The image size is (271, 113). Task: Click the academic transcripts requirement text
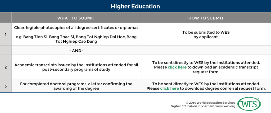(x=76, y=67)
